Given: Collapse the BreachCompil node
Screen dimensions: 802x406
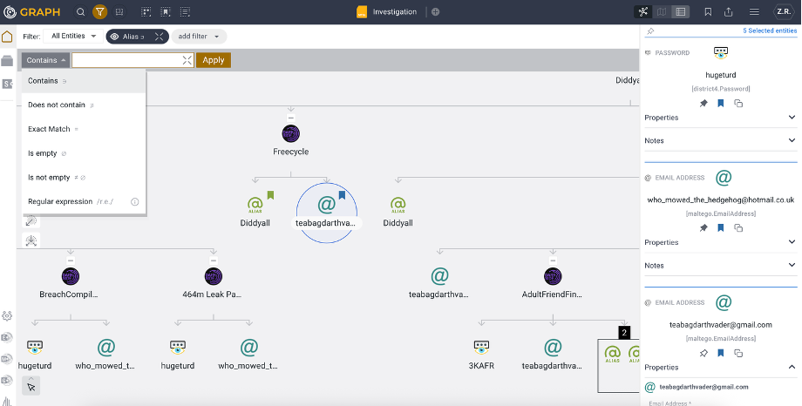Looking at the screenshot, I should point(71,261).
